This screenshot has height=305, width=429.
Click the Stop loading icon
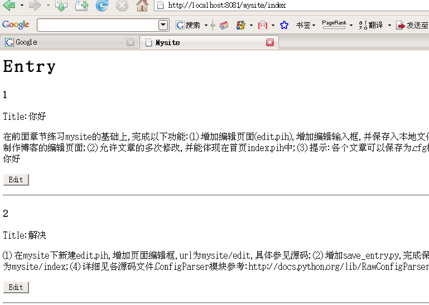[122, 6]
